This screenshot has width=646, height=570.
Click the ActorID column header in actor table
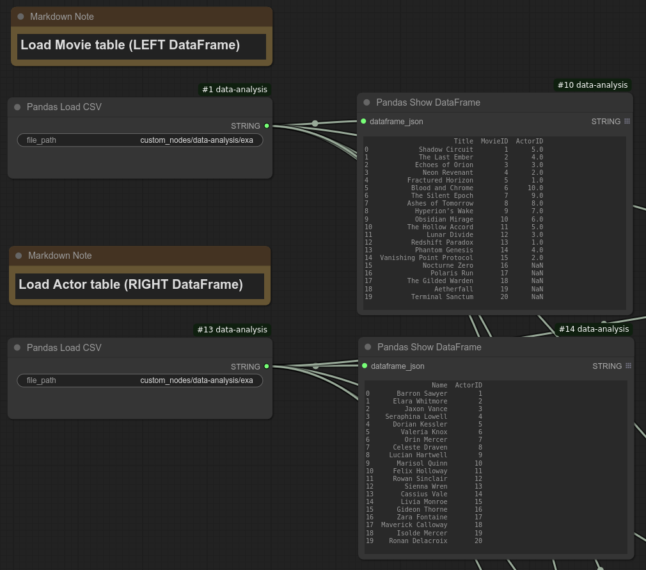(x=468, y=385)
